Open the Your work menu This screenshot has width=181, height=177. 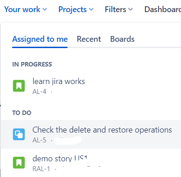click(26, 9)
